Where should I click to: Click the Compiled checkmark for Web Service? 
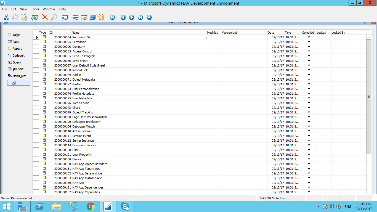coord(309,103)
